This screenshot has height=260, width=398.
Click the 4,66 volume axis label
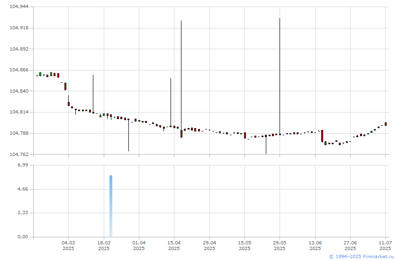[23, 189]
